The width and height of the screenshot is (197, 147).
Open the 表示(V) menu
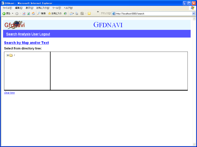30,8
